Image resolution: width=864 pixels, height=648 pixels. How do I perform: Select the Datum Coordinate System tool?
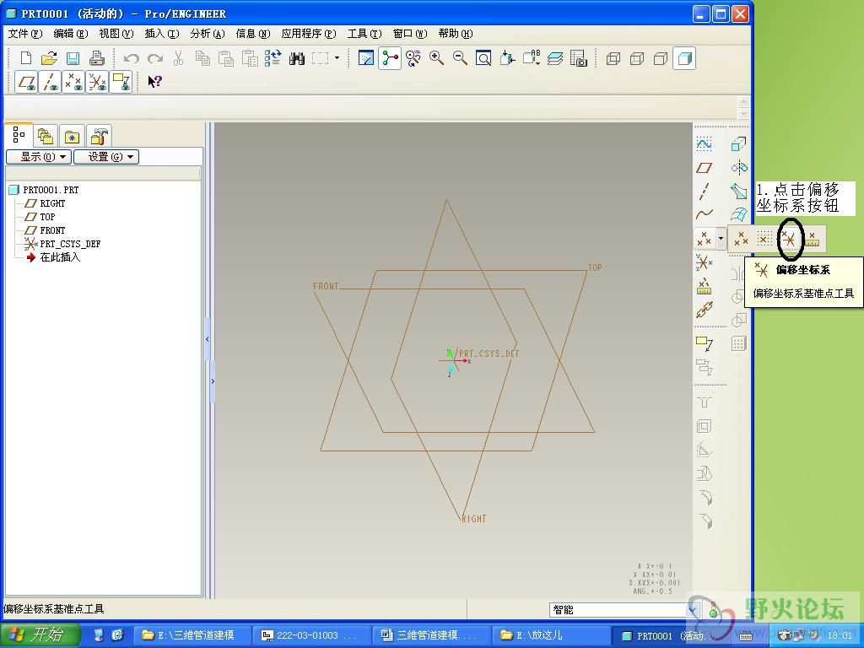pyautogui.click(x=705, y=262)
